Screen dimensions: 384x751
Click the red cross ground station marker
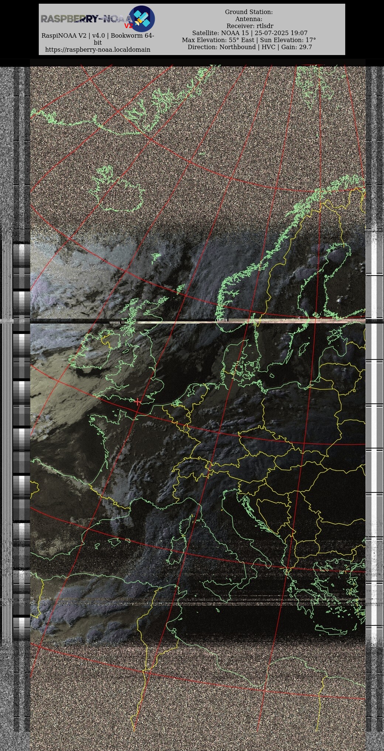138,402
